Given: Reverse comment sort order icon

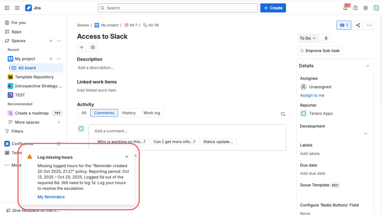Looking at the screenshot, I should pyautogui.click(x=283, y=114).
